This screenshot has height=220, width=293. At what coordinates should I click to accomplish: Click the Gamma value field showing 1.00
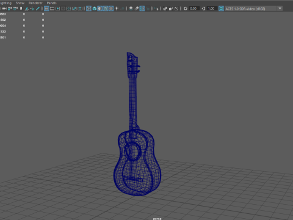pyautogui.click(x=212, y=9)
